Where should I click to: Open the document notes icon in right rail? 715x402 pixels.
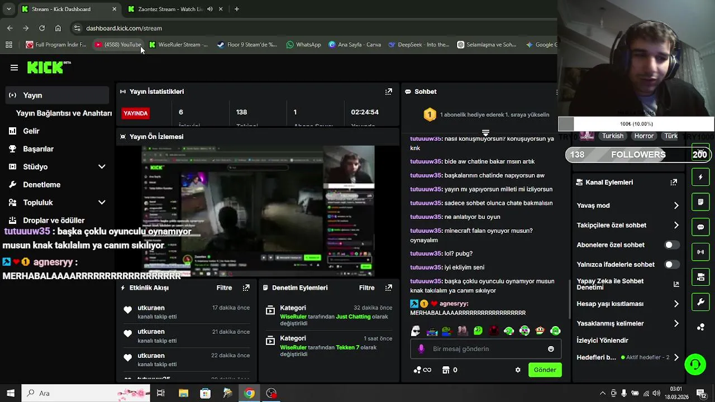point(700,202)
